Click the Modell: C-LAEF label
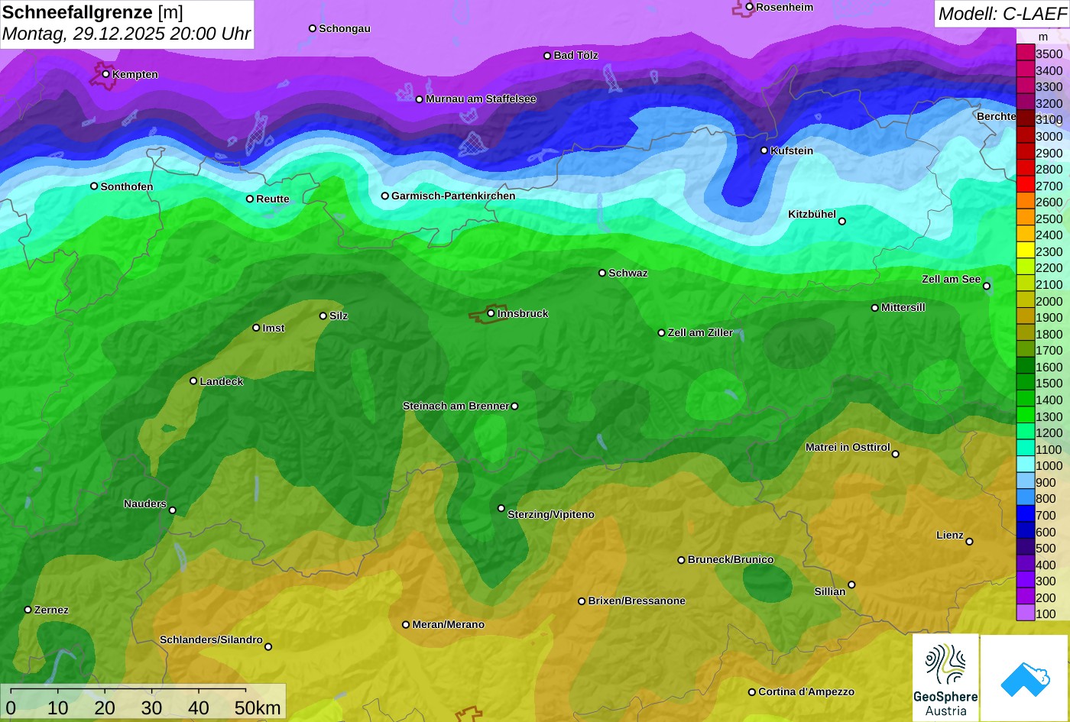This screenshot has width=1070, height=722. 1002,14
